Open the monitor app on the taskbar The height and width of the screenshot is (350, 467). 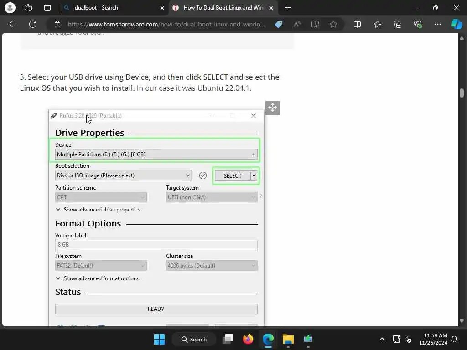[308, 339]
